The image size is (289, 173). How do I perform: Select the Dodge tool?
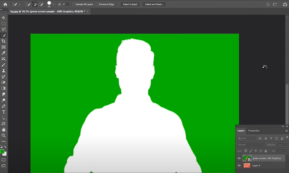click(3, 100)
